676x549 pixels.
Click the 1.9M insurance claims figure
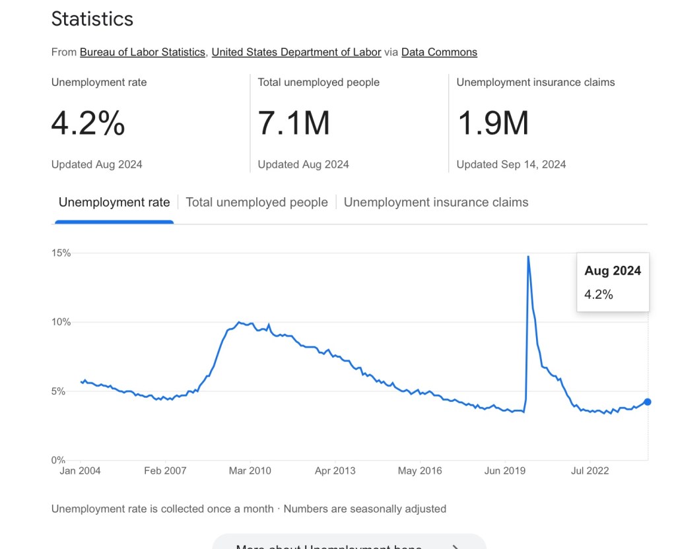[x=492, y=123]
